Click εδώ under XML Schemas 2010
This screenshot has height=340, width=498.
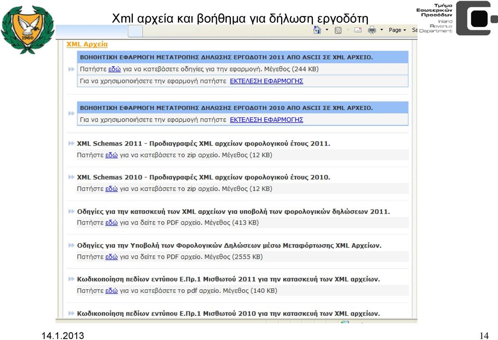(x=112, y=189)
